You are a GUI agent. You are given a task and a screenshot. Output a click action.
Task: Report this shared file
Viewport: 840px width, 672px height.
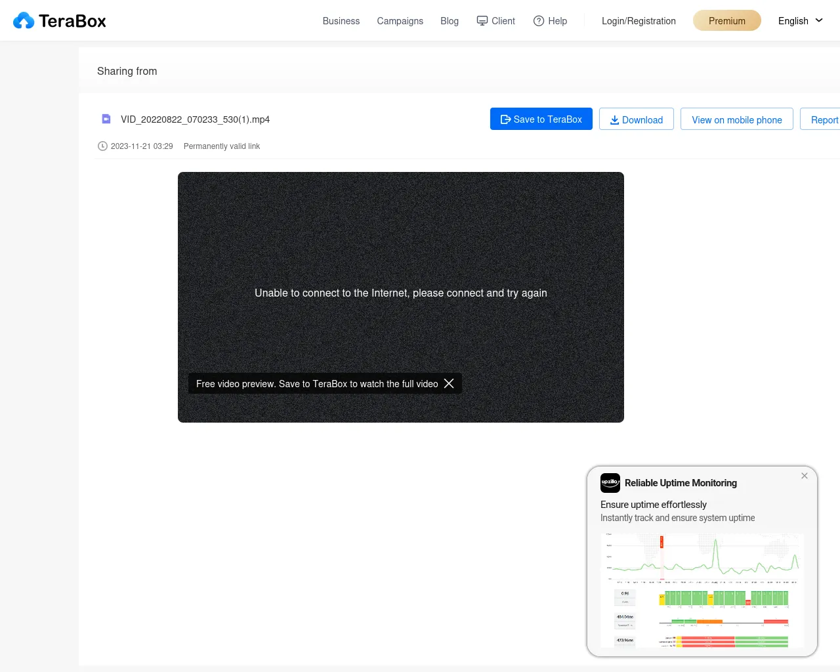click(x=824, y=119)
